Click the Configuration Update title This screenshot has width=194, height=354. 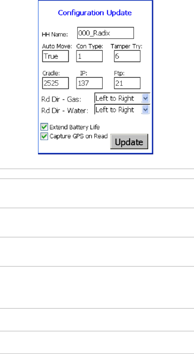[x=95, y=13]
